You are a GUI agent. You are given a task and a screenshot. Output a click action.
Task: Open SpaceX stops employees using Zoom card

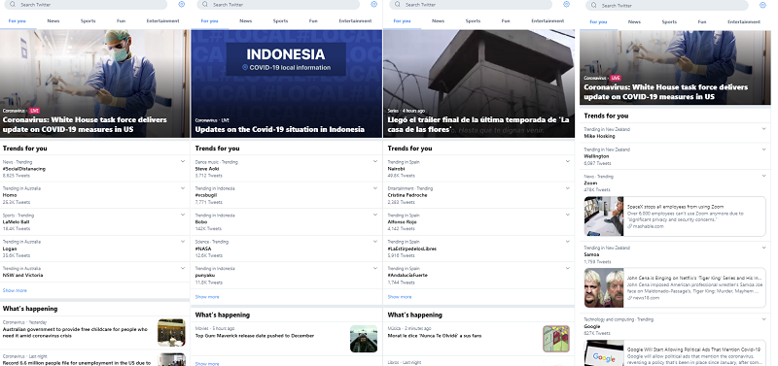(675, 216)
